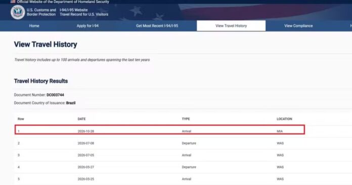Screen dimensions: 352x185
Task: Select the View Travel History tab
Action: 231,26
